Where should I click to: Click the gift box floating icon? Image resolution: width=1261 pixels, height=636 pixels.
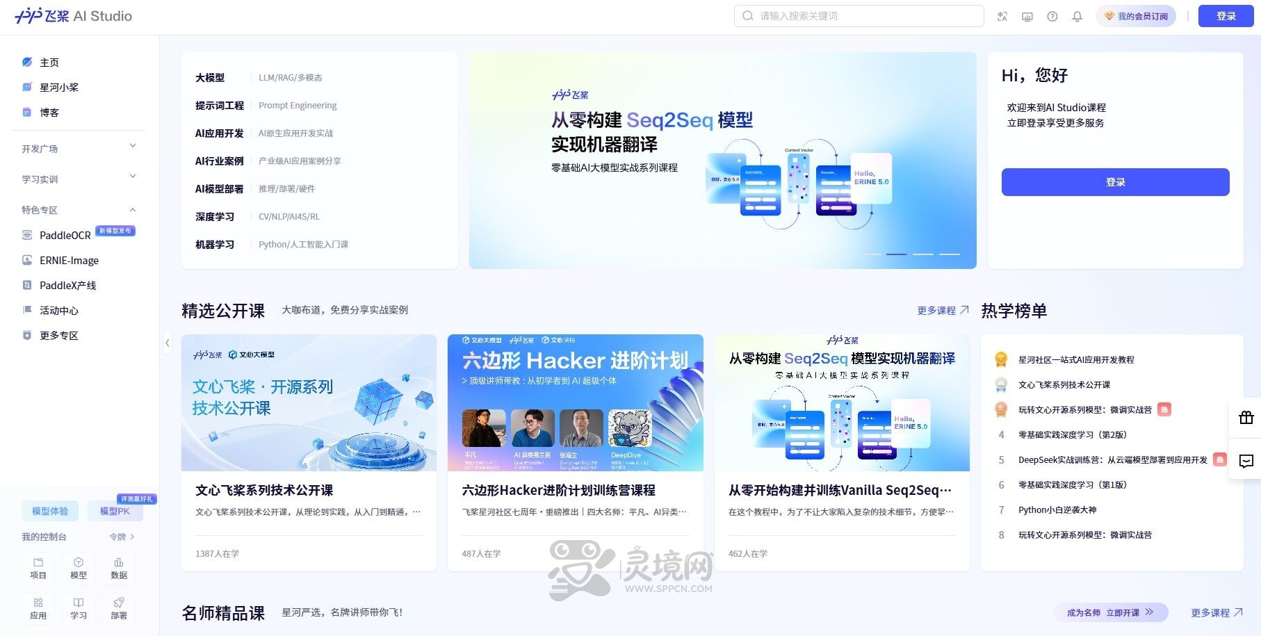(x=1246, y=418)
